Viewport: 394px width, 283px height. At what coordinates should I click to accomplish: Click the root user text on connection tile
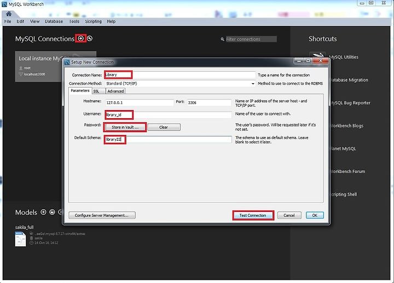(x=27, y=68)
